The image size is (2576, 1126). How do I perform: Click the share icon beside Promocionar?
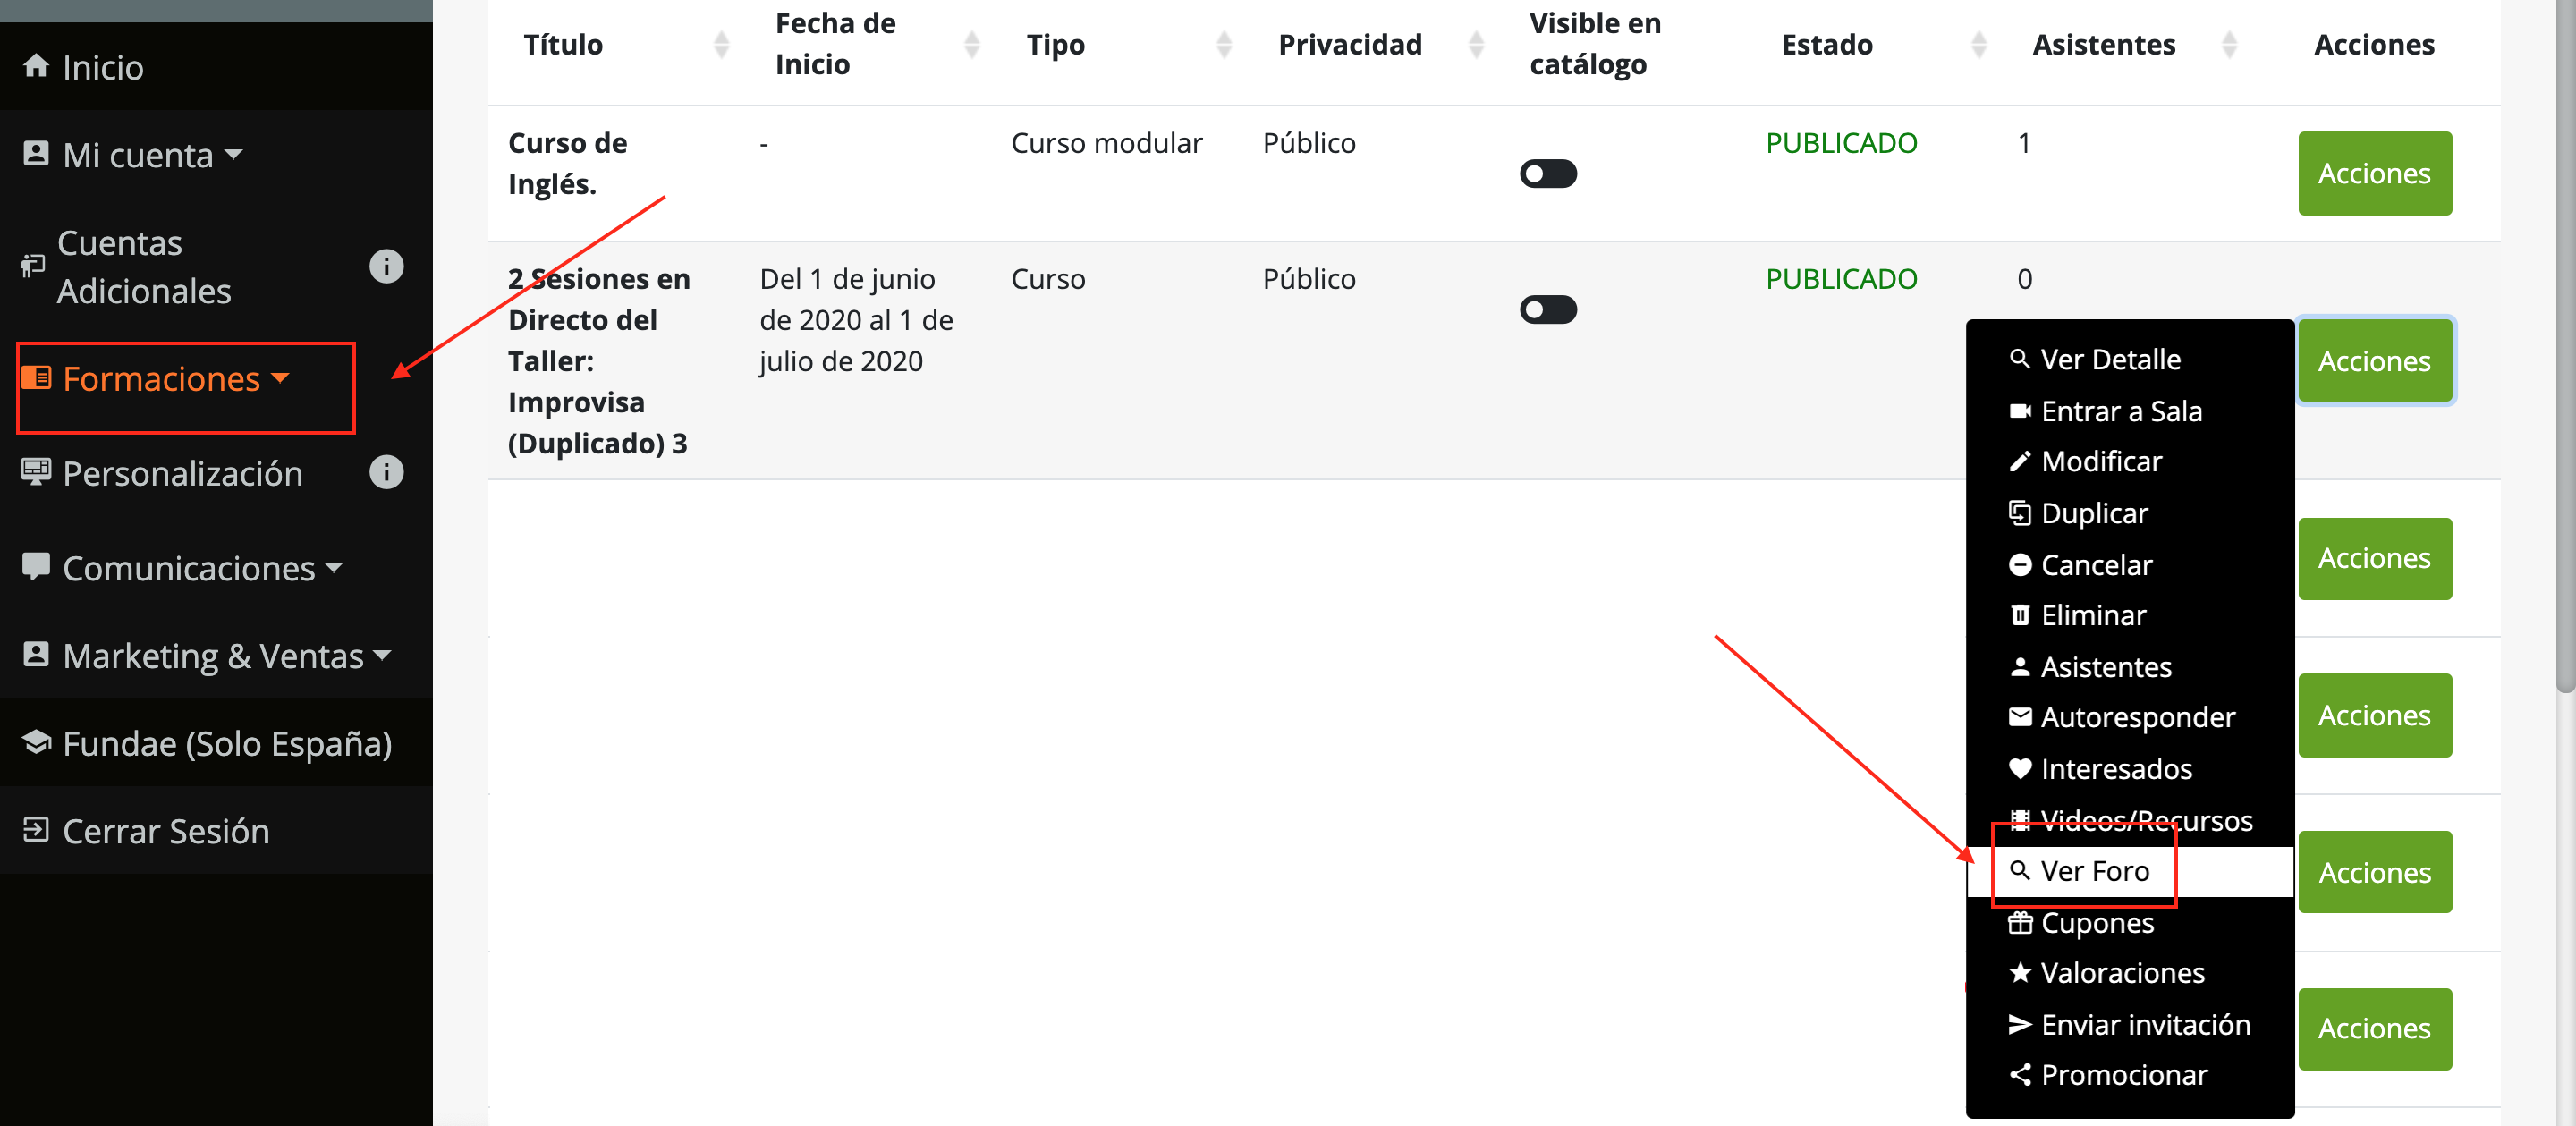[2021, 1074]
